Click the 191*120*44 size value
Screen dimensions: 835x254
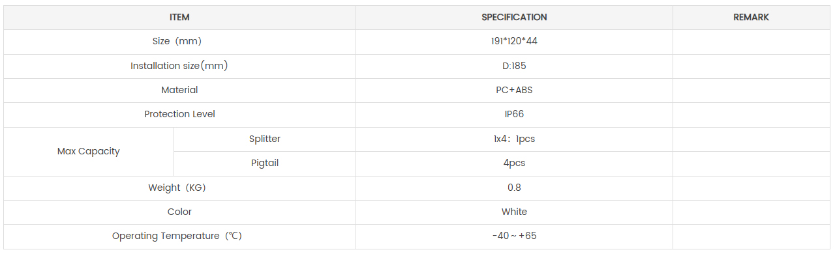pyautogui.click(x=514, y=41)
